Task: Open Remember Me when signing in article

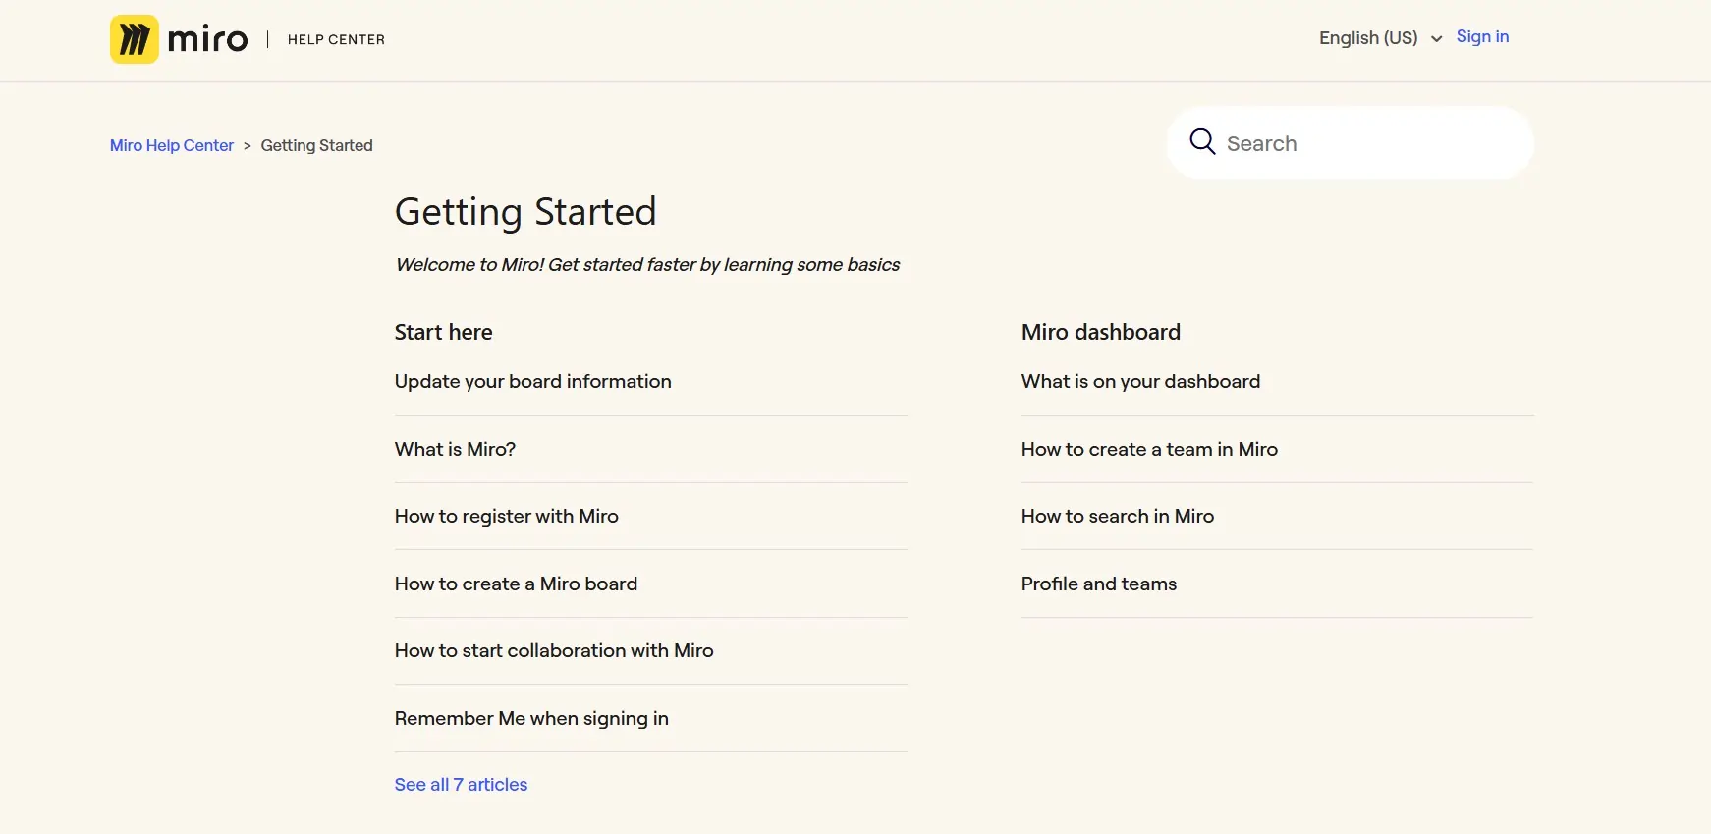Action: (x=531, y=718)
